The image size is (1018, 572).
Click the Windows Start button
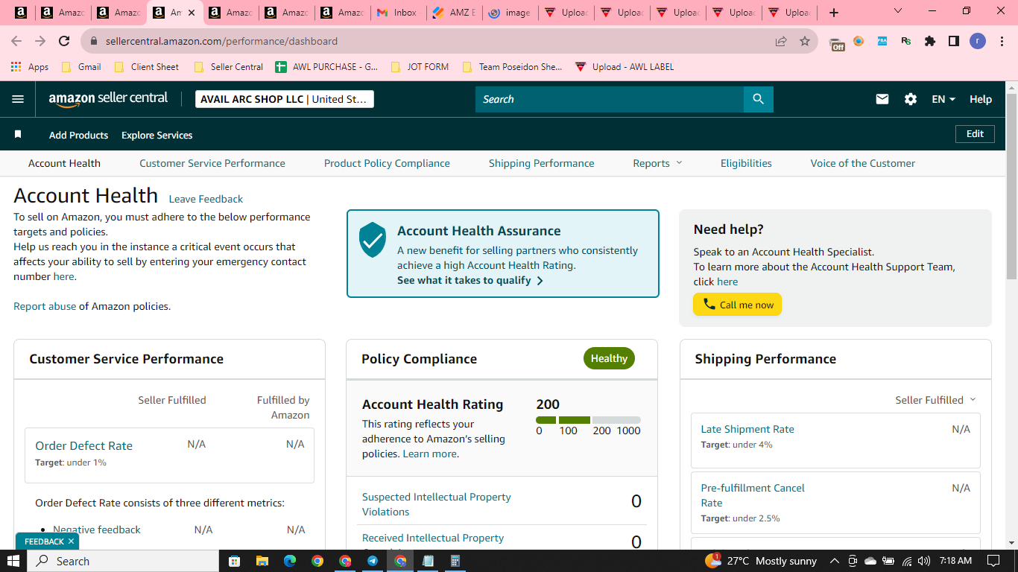(13, 561)
